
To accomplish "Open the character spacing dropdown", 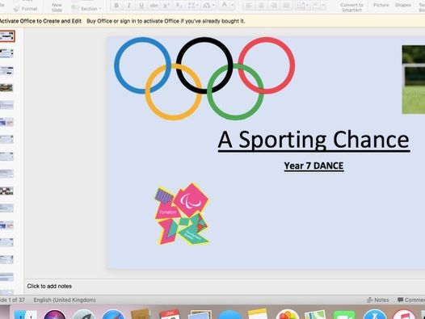I will tap(193, 6).
